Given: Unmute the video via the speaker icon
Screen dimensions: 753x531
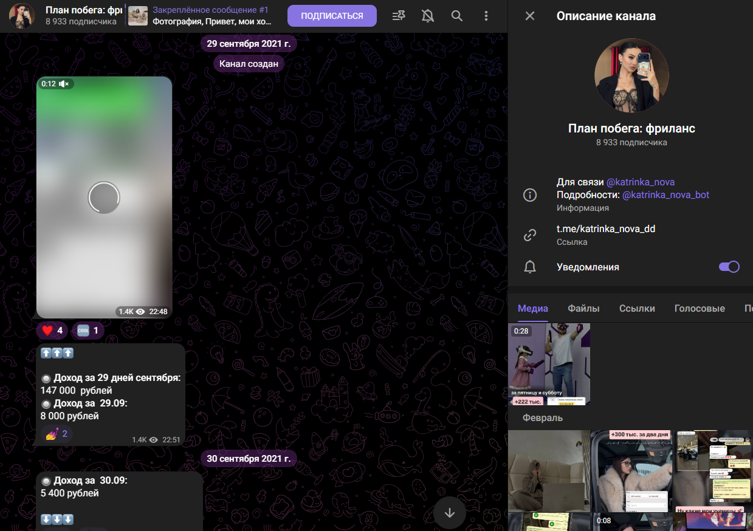Looking at the screenshot, I should click(x=64, y=84).
